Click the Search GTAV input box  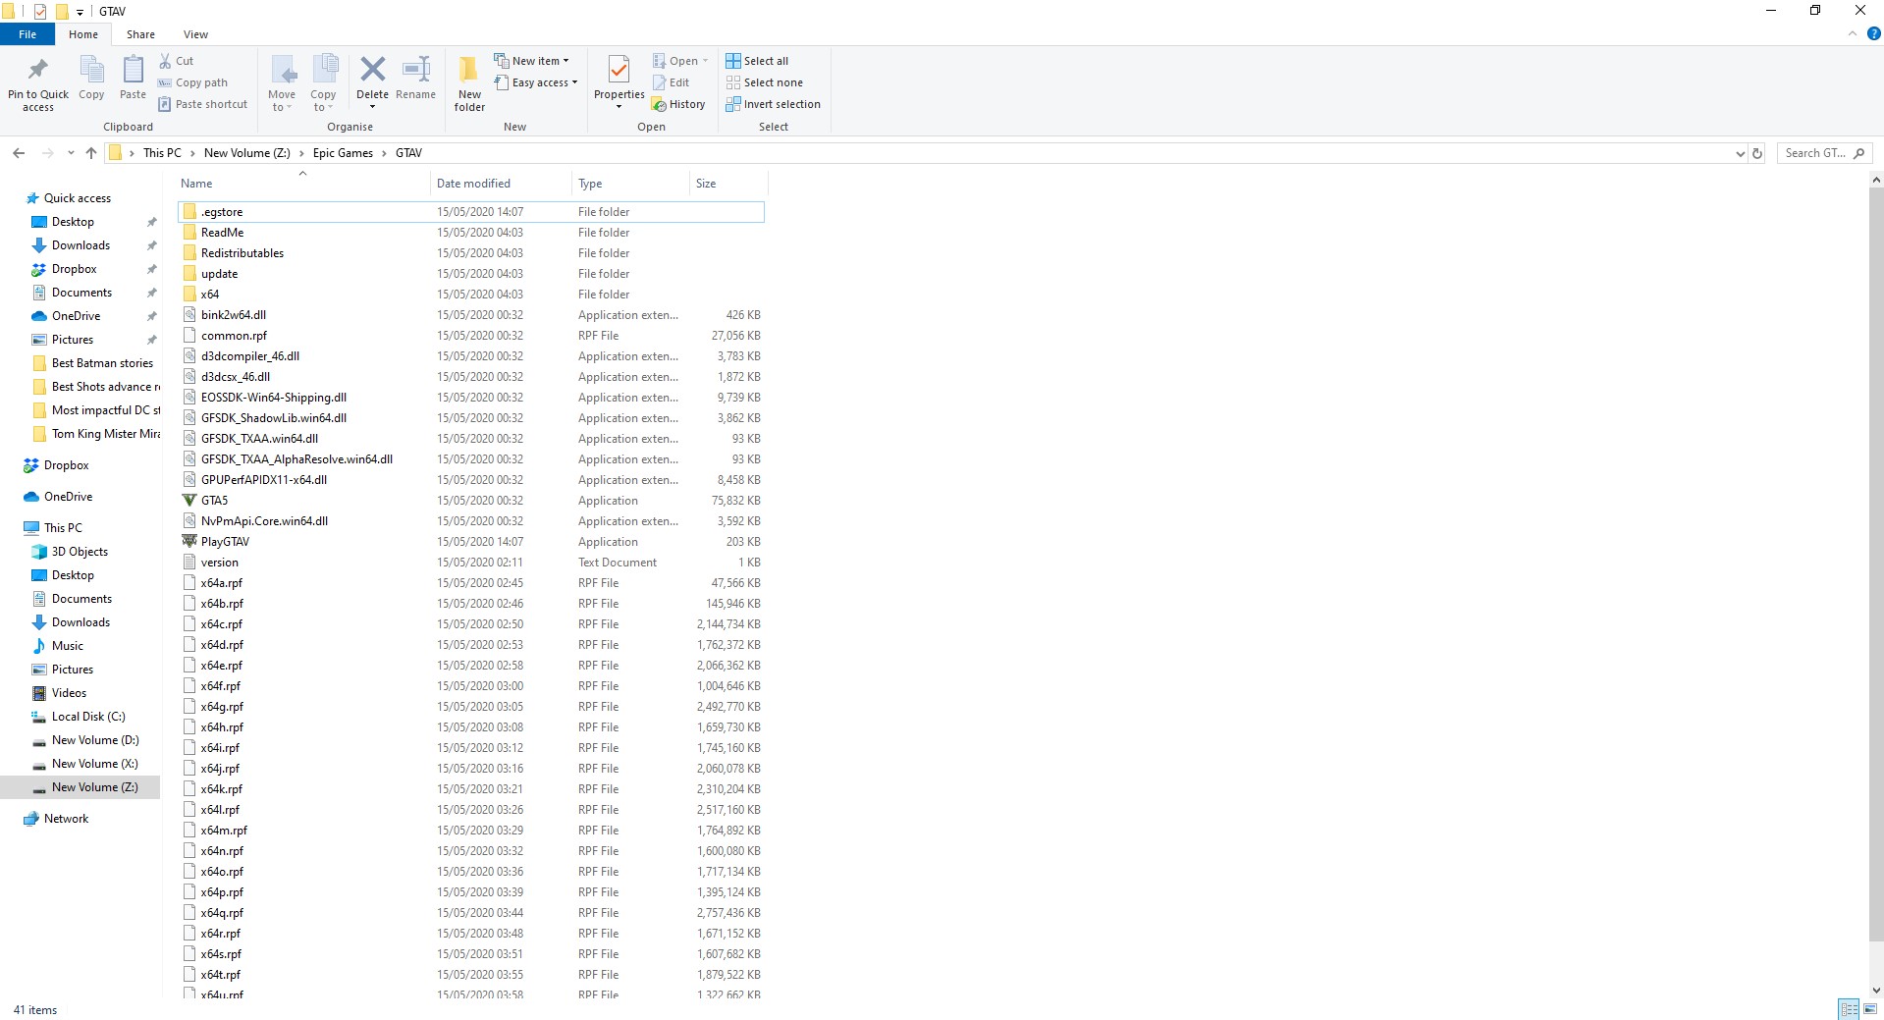pos(1824,153)
